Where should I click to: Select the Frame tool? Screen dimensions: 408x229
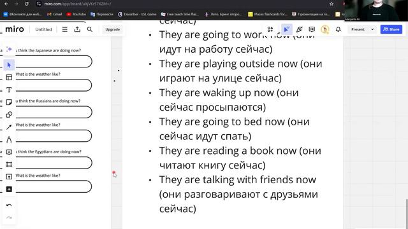(x=9, y=164)
